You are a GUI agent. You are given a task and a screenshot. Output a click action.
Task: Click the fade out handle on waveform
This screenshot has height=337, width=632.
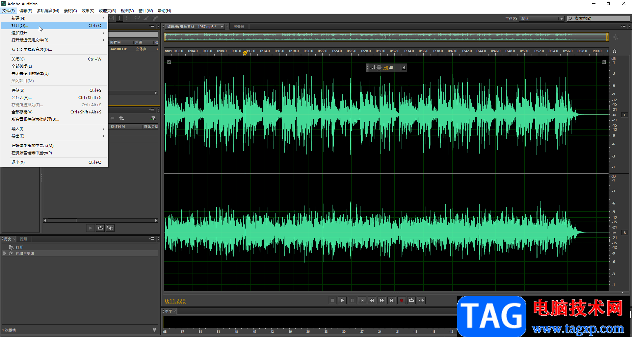tap(604, 62)
